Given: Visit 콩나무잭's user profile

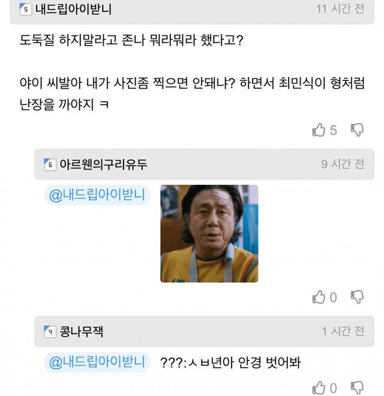Looking at the screenshot, I should (86, 331).
